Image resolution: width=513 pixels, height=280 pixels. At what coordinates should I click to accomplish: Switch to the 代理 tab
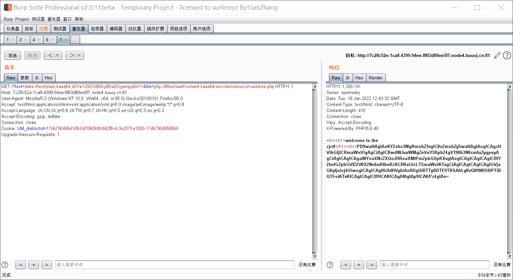click(x=43, y=29)
